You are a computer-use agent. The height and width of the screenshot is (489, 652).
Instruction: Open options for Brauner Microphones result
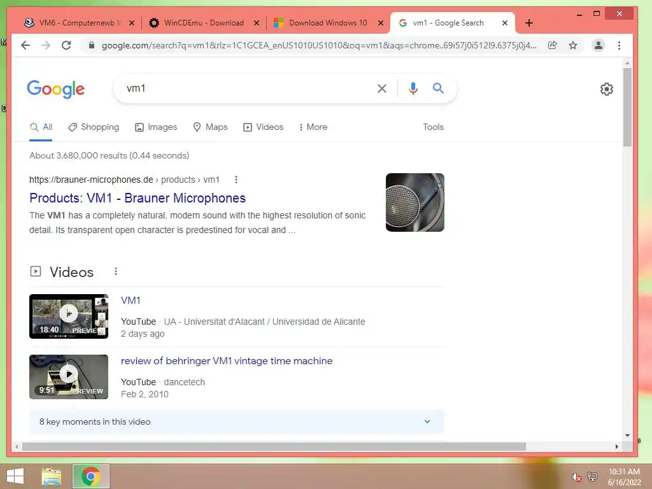236,180
